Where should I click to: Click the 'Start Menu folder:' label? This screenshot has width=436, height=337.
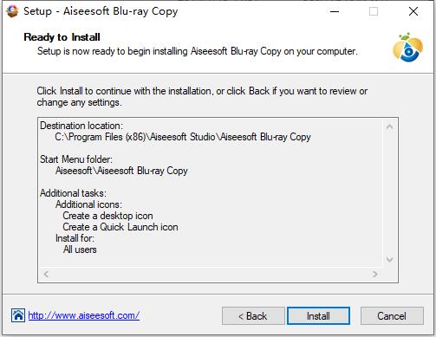(76, 159)
